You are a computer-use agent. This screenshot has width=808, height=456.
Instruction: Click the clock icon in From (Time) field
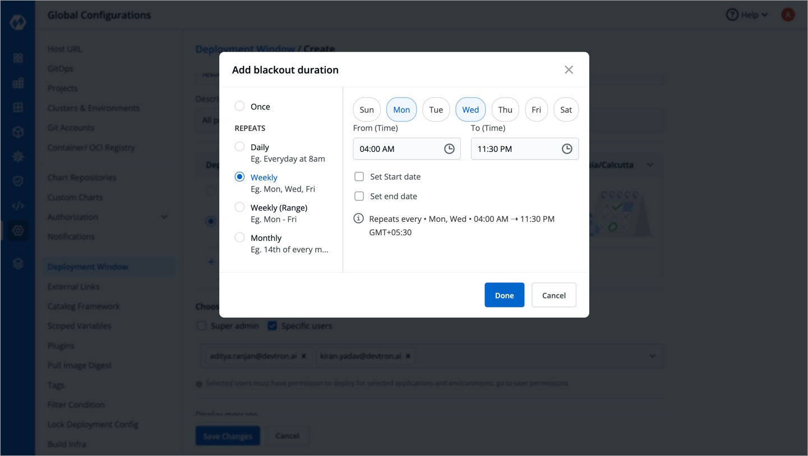click(x=449, y=149)
